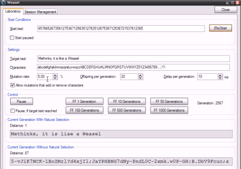The image size is (241, 169).
Task: Click the Weasel app icon in title bar
Action: (3, 3)
